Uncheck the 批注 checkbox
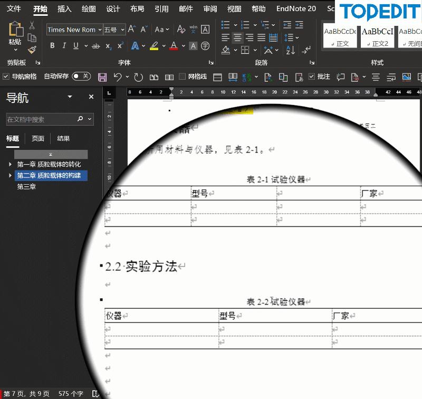Screen dimensions: 422x399 [x=311, y=77]
